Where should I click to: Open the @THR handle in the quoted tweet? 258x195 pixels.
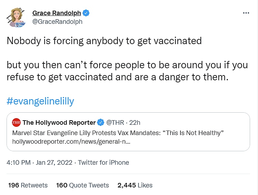click(x=115, y=122)
